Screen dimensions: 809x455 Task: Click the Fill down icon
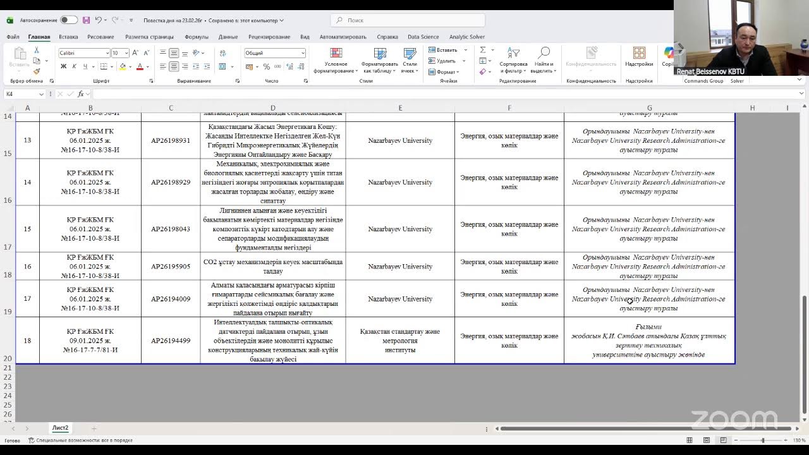point(482,61)
